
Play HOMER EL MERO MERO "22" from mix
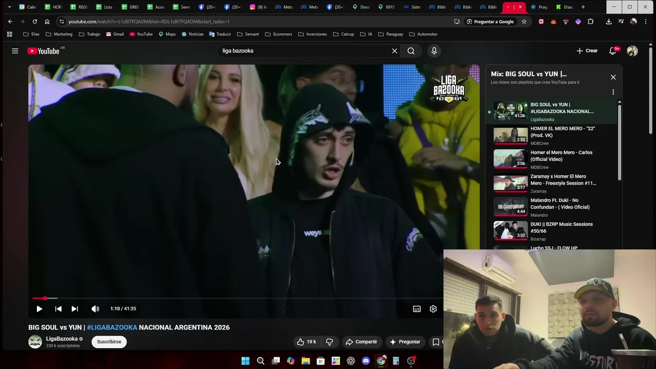tap(552, 135)
